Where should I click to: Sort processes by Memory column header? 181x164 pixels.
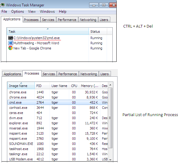click(x=89, y=86)
